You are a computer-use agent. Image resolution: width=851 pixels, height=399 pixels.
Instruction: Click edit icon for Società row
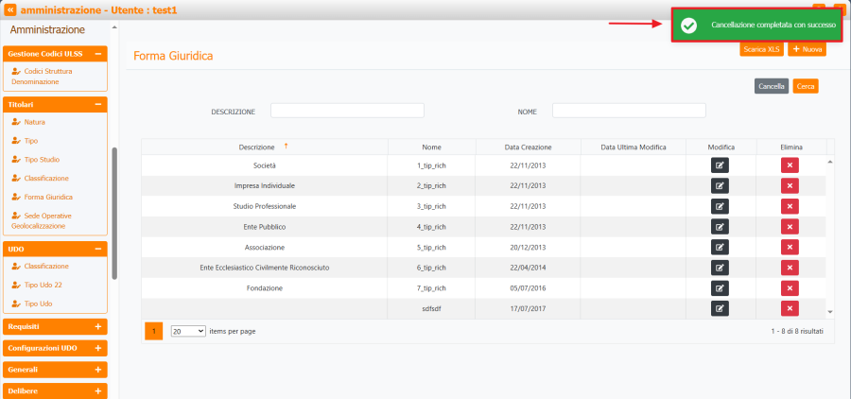[720, 165]
